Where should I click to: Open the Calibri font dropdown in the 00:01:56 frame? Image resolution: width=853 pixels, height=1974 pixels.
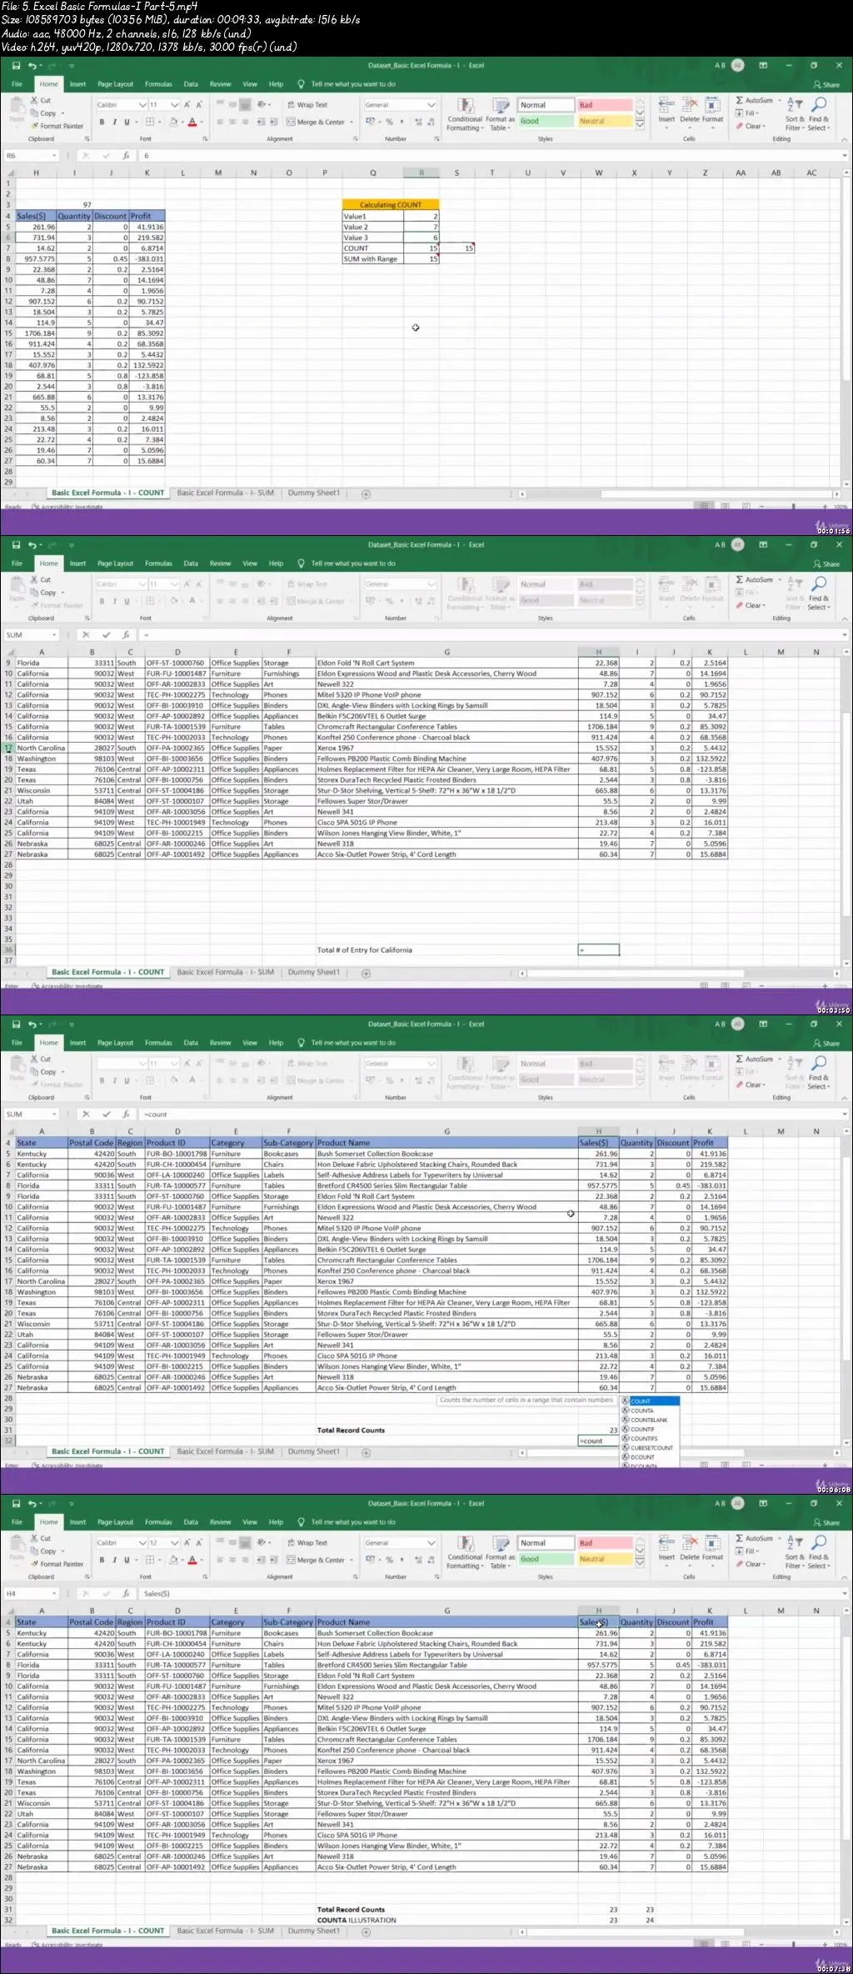click(x=142, y=105)
